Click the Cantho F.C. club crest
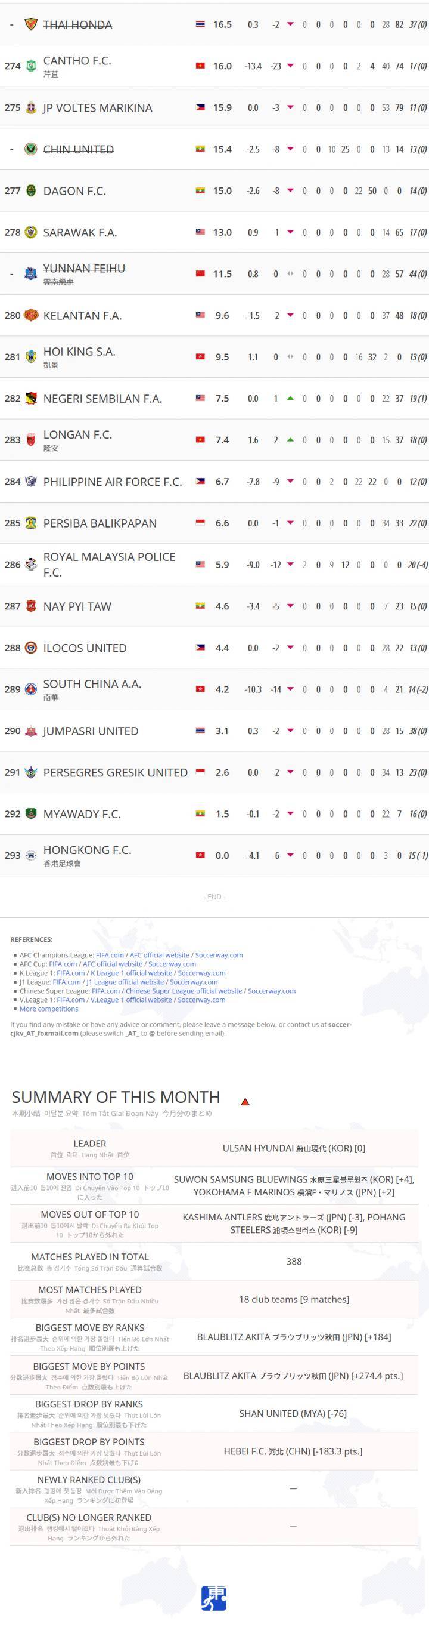The image size is (429, 1652). coord(31,66)
